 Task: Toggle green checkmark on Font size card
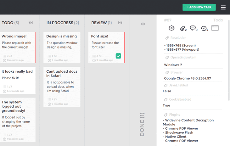pos(118,56)
